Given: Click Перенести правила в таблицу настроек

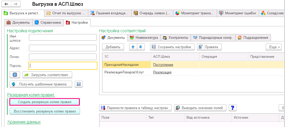Looking at the screenshot, I should coord(135,108).
